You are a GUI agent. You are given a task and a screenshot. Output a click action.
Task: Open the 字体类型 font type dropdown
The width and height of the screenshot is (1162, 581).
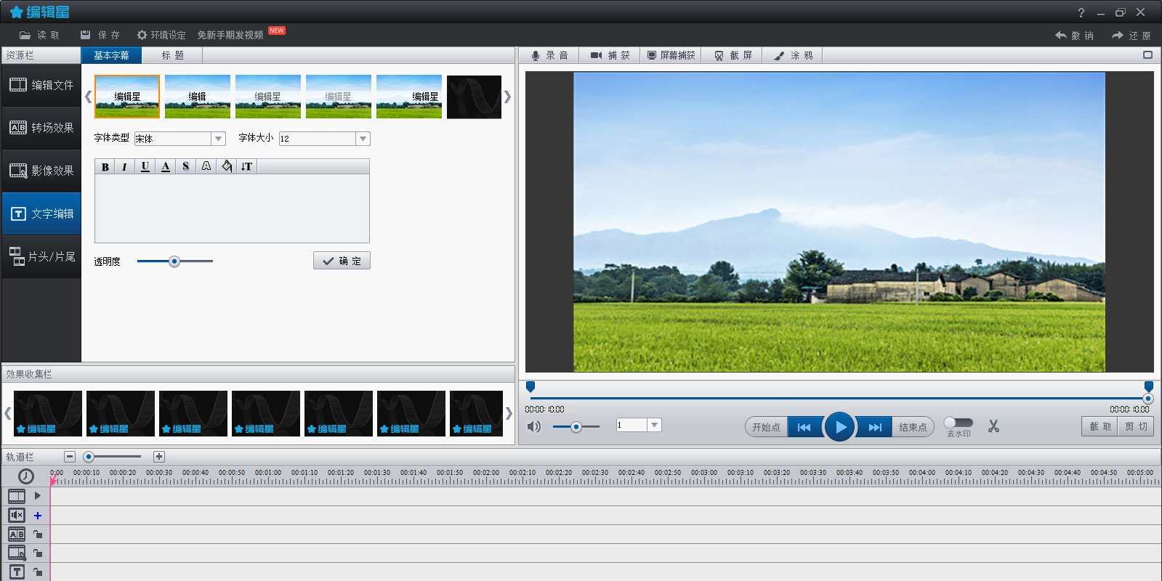(x=218, y=139)
